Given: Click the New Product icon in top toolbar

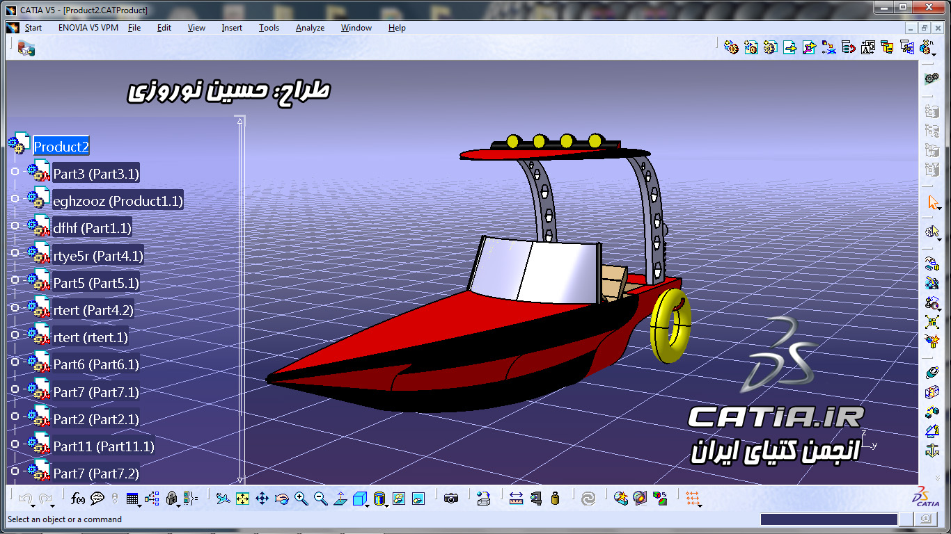Looking at the screenshot, I should pyautogui.click(x=750, y=47).
